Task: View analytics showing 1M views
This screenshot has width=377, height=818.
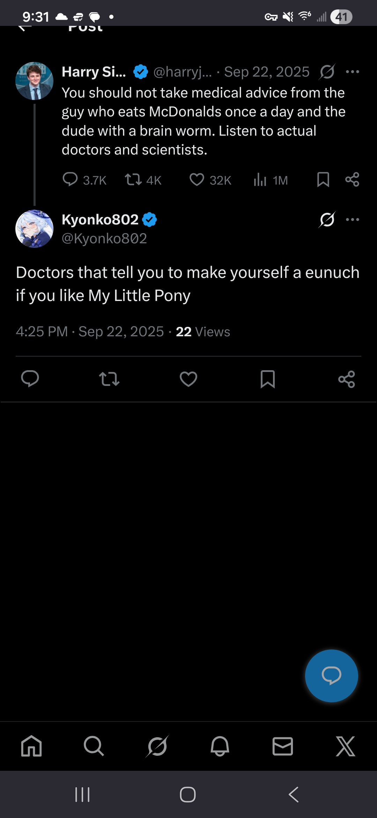Action: coord(260,180)
